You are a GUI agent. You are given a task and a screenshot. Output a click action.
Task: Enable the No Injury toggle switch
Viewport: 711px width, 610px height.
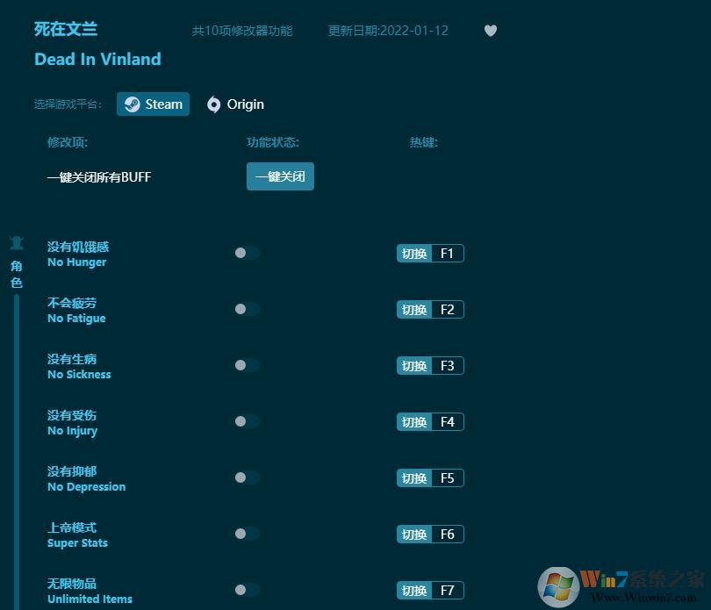pos(246,421)
